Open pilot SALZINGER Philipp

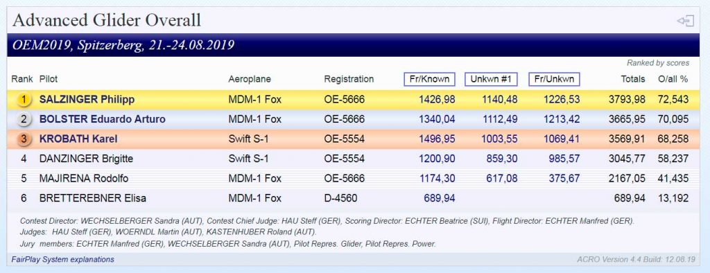(x=87, y=100)
